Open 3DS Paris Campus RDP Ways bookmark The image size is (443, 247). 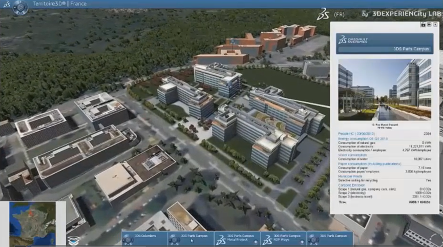283,238
